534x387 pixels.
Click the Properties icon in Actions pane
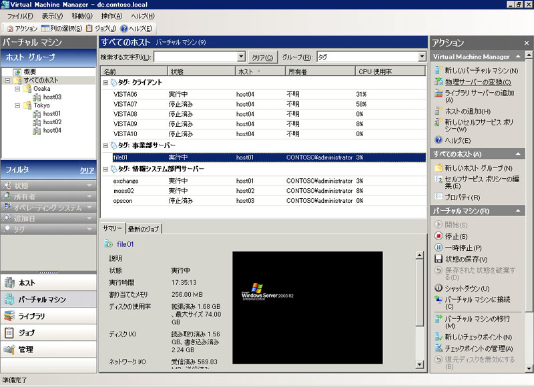[x=439, y=197]
